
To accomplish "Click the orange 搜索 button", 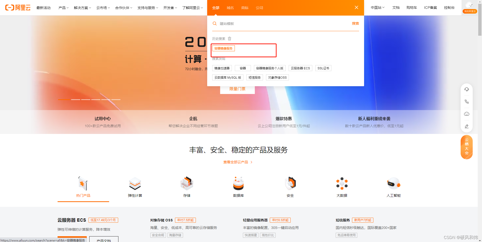I will tap(355, 23).
